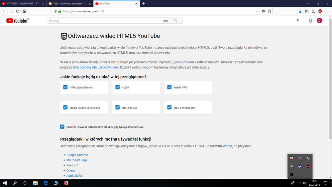This screenshot has width=332, height=187.
Task: Open the Microsoft Edge link
Action: pos(77,160)
